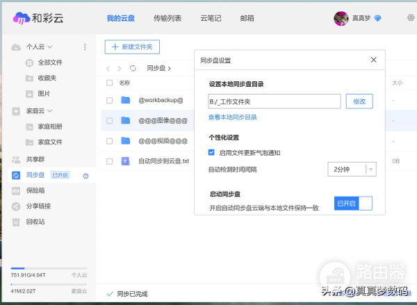Click the 同步已完成 green checkmark icon

pos(110,294)
